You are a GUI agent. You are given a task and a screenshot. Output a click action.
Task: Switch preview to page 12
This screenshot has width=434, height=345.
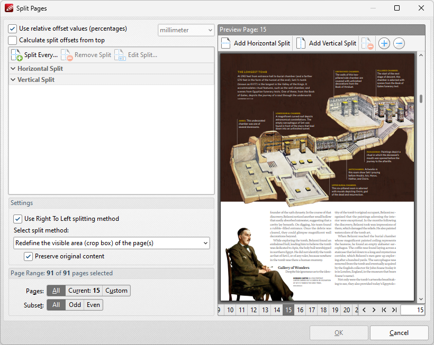point(254,310)
